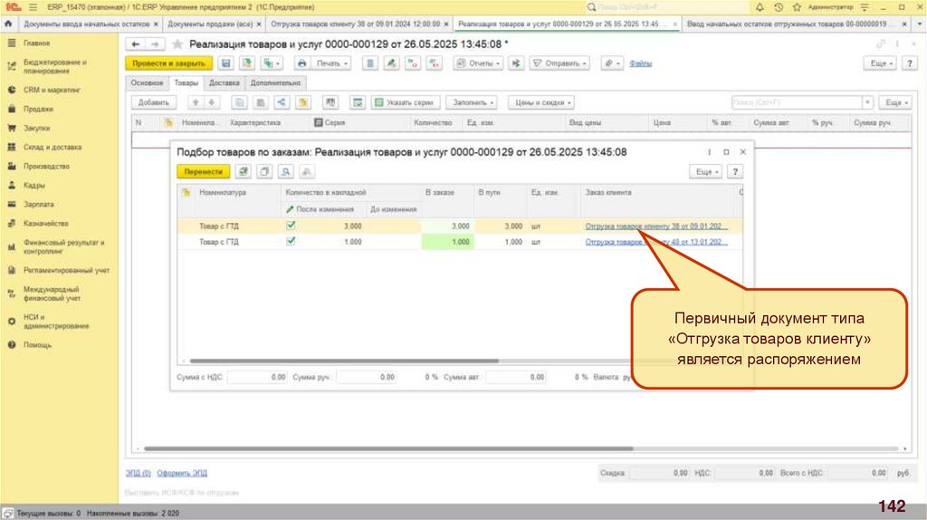
Task: Click the save document diskette icon
Action: pos(225,63)
